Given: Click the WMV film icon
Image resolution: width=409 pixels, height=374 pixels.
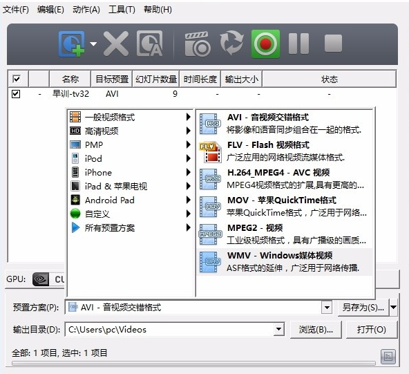Looking at the screenshot, I should [210, 262].
